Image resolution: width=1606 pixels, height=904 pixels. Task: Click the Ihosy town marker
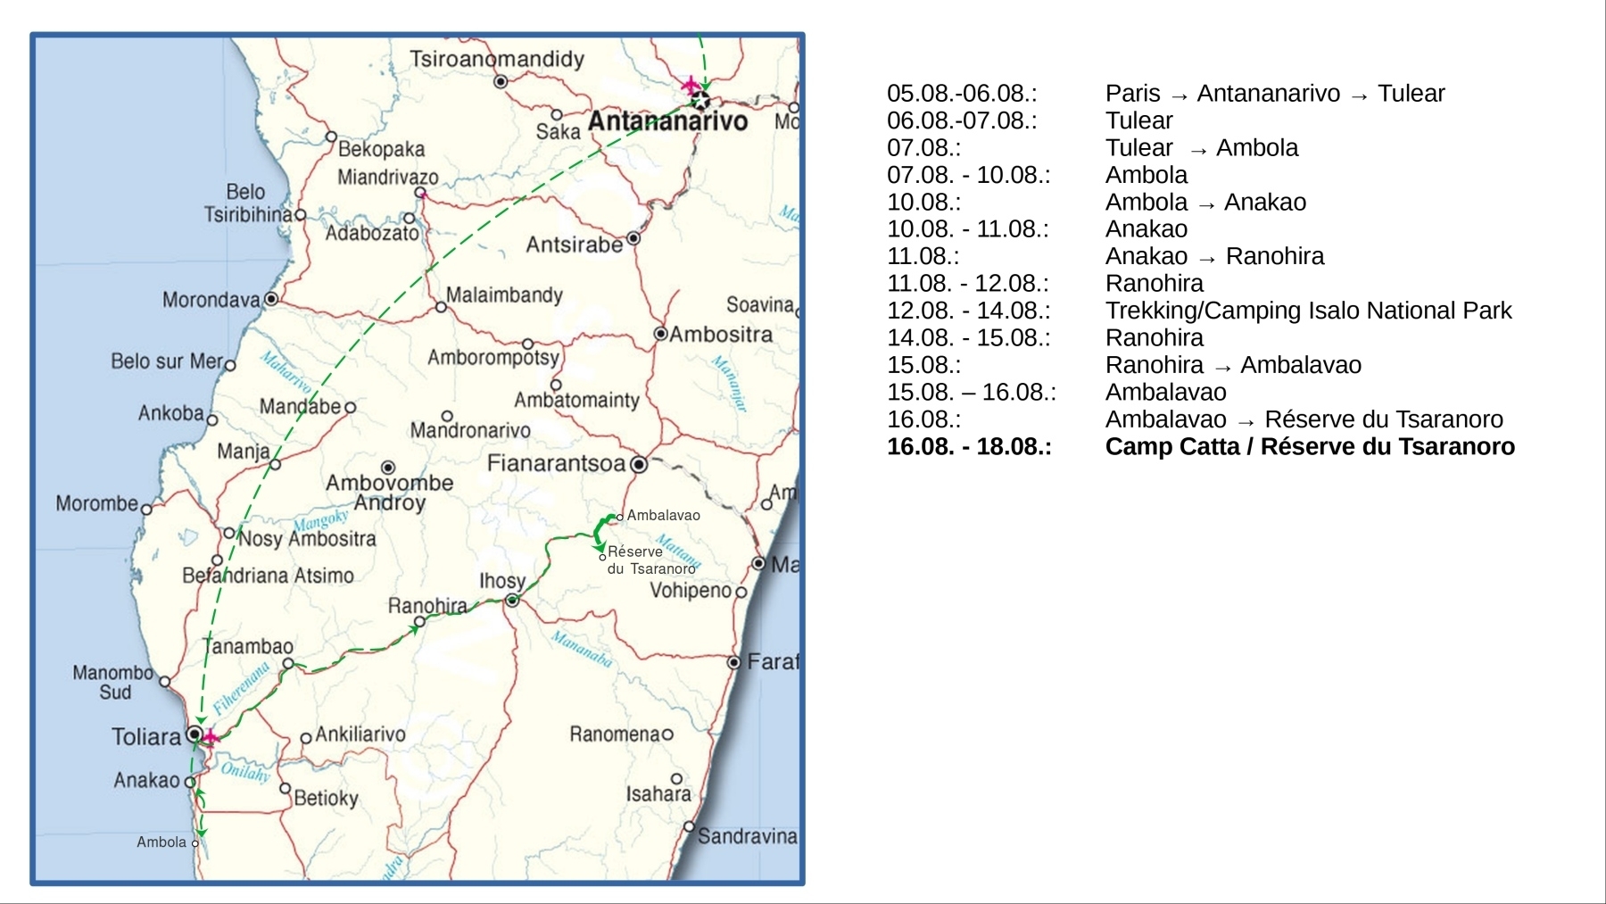[512, 601]
